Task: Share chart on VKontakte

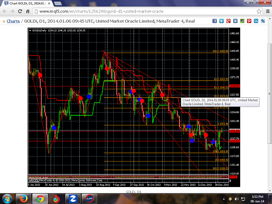Action: click(235, 21)
